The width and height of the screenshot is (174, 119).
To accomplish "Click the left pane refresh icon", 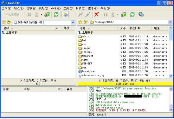I will [x=56, y=15].
